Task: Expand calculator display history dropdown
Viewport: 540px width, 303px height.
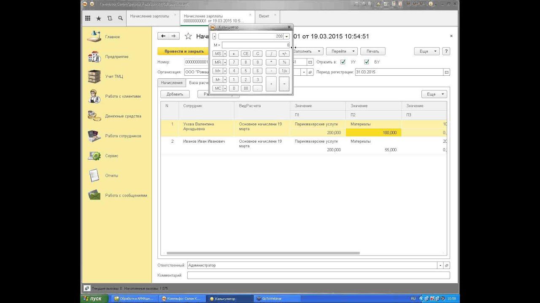Action: [x=287, y=37]
